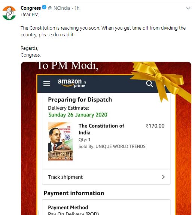This screenshot has width=195, height=215.
Task: Open the Amazon hamburger menu icon
Action: click(47, 84)
